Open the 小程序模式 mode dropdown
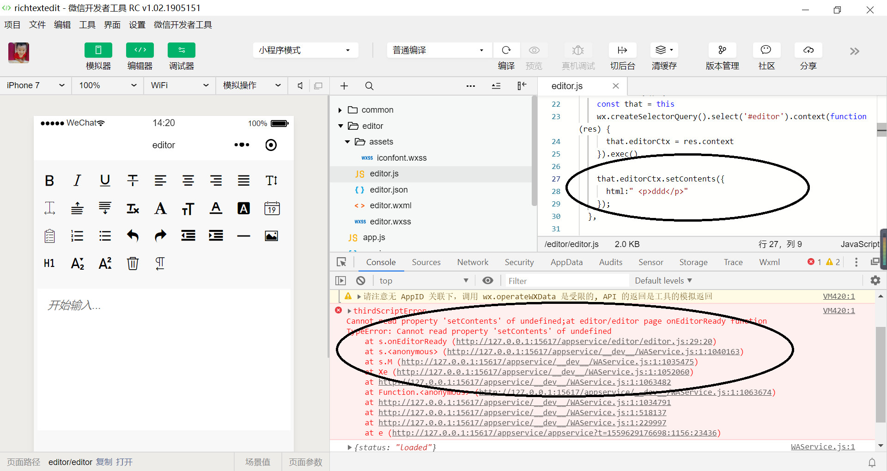Image resolution: width=887 pixels, height=471 pixels. coord(305,50)
